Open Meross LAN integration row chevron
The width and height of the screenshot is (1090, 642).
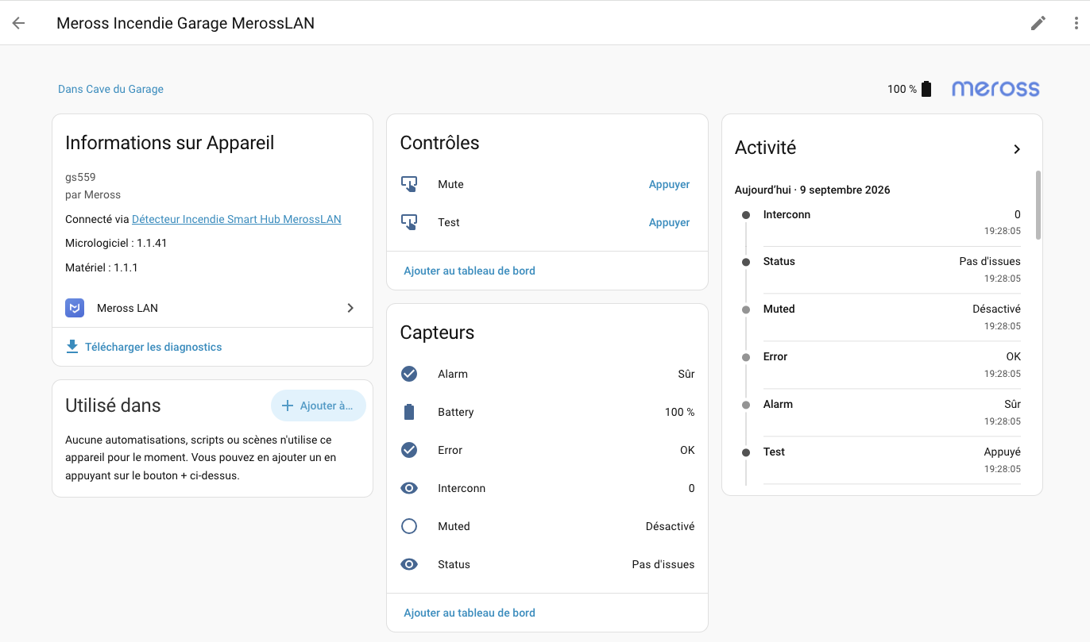click(350, 308)
